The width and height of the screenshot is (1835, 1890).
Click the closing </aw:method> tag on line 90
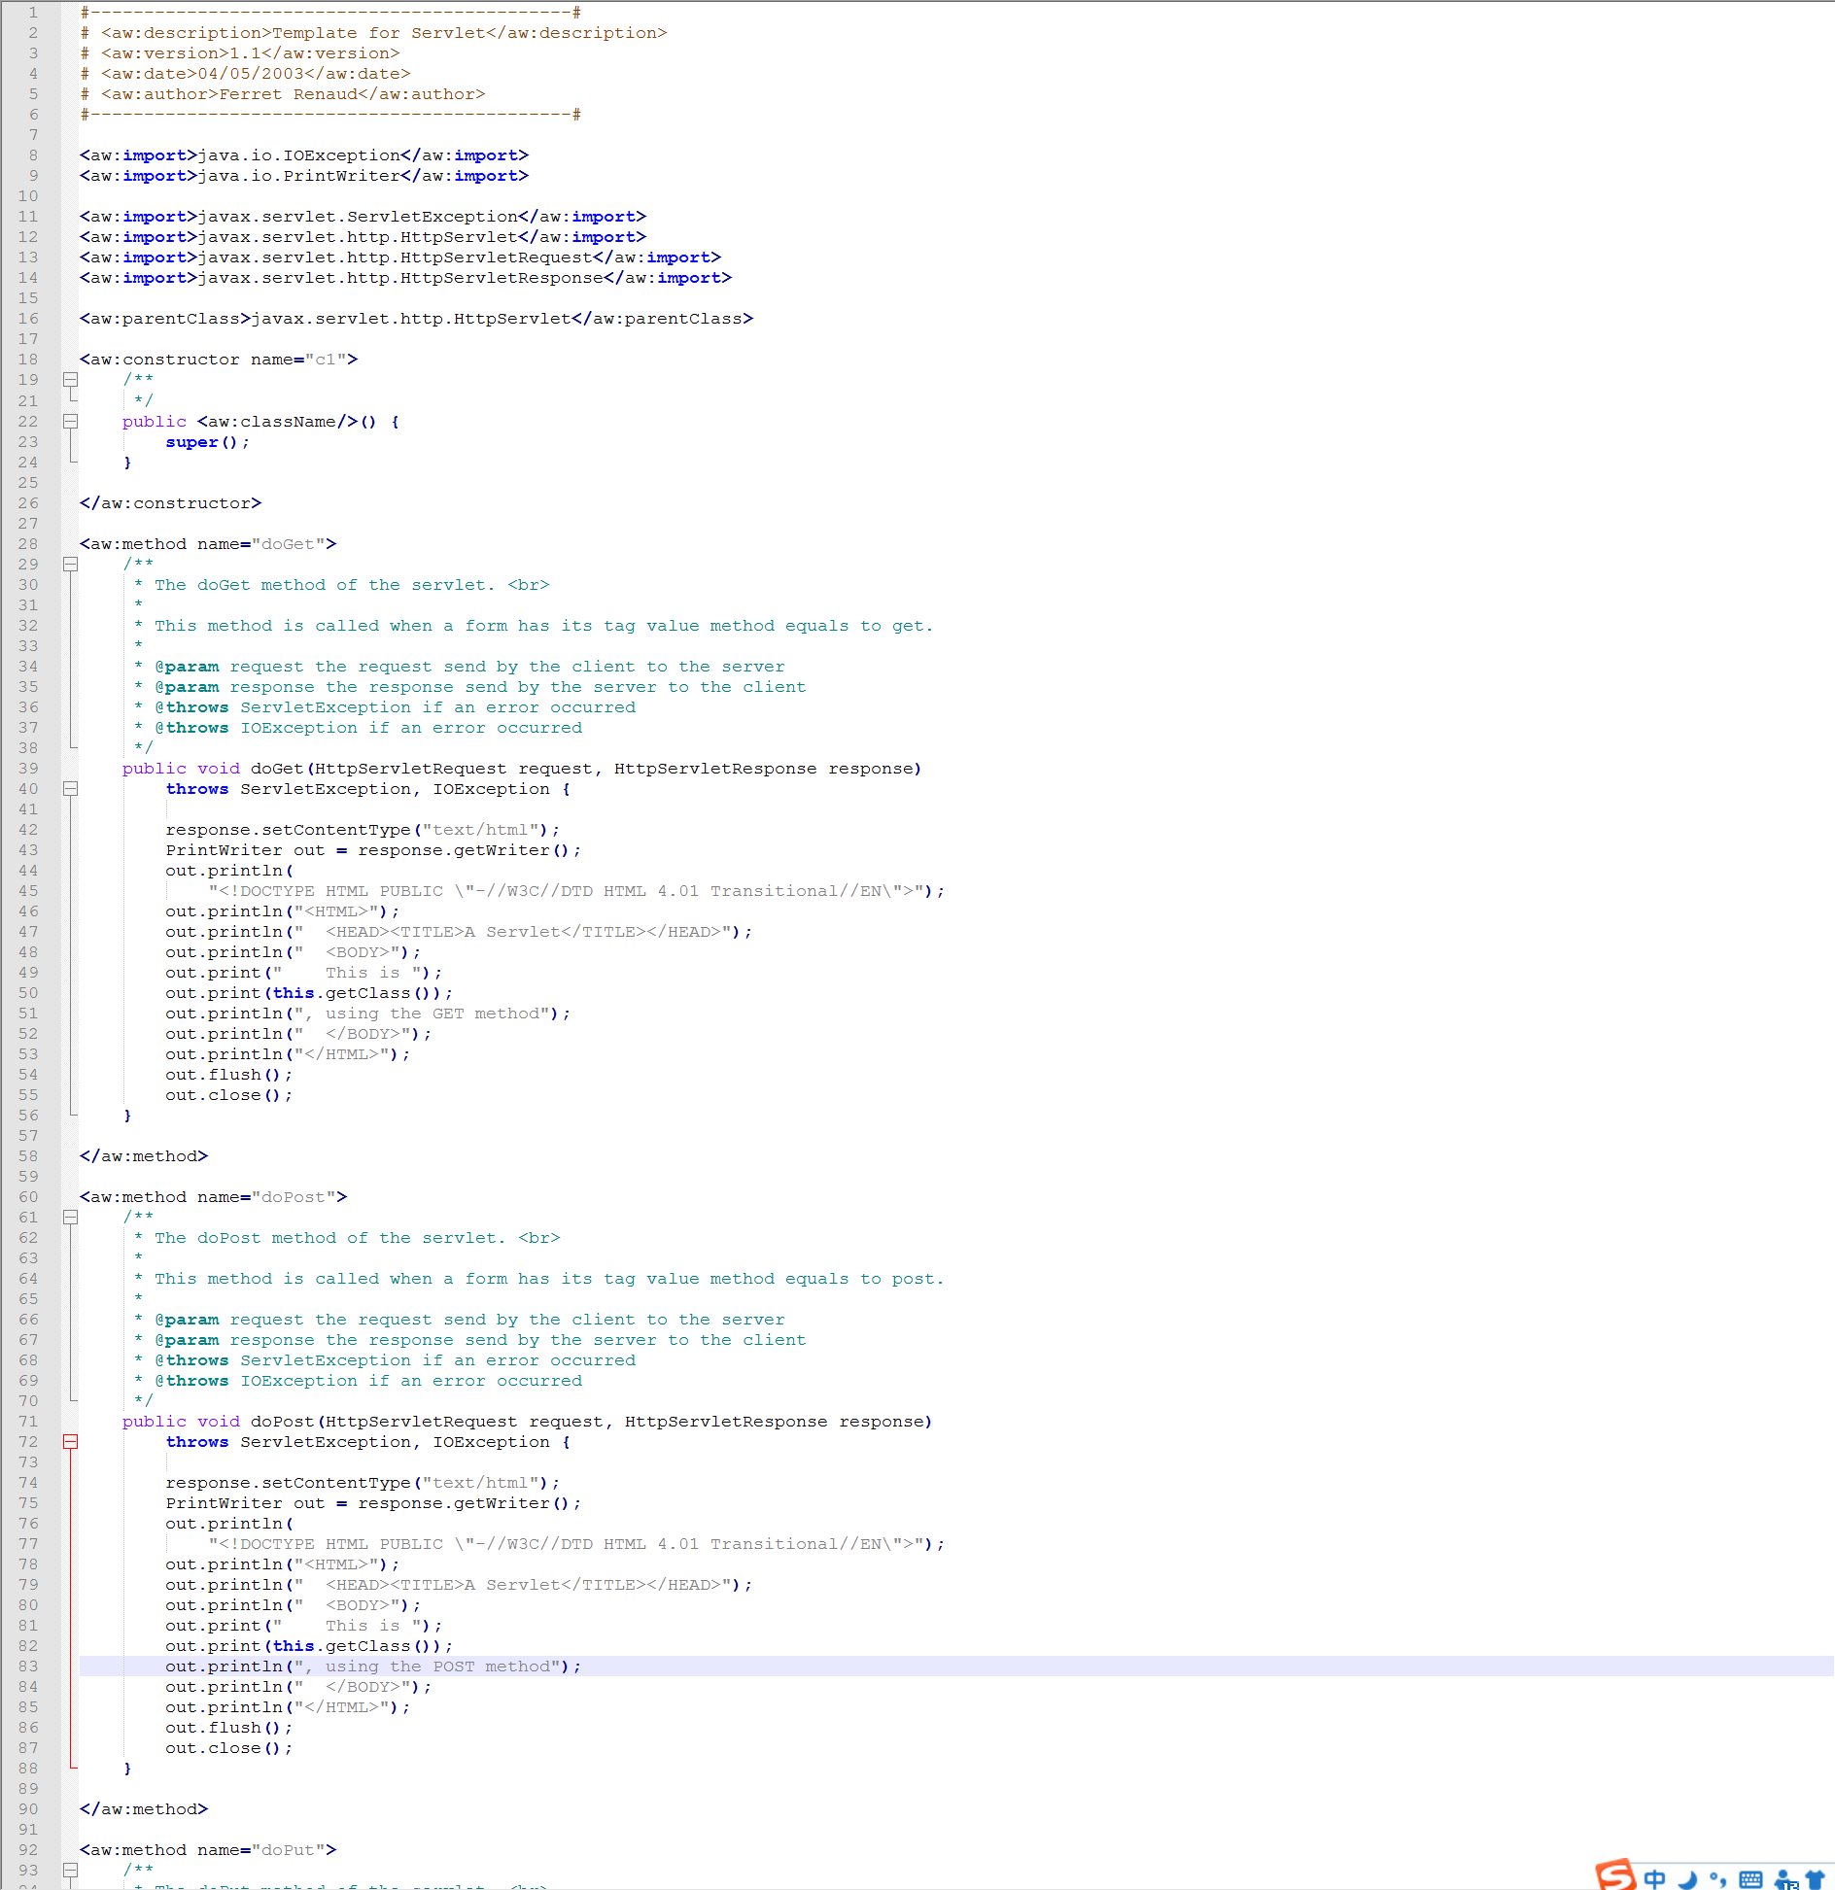coord(144,1809)
